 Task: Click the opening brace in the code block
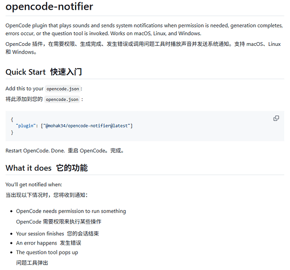point(12,119)
